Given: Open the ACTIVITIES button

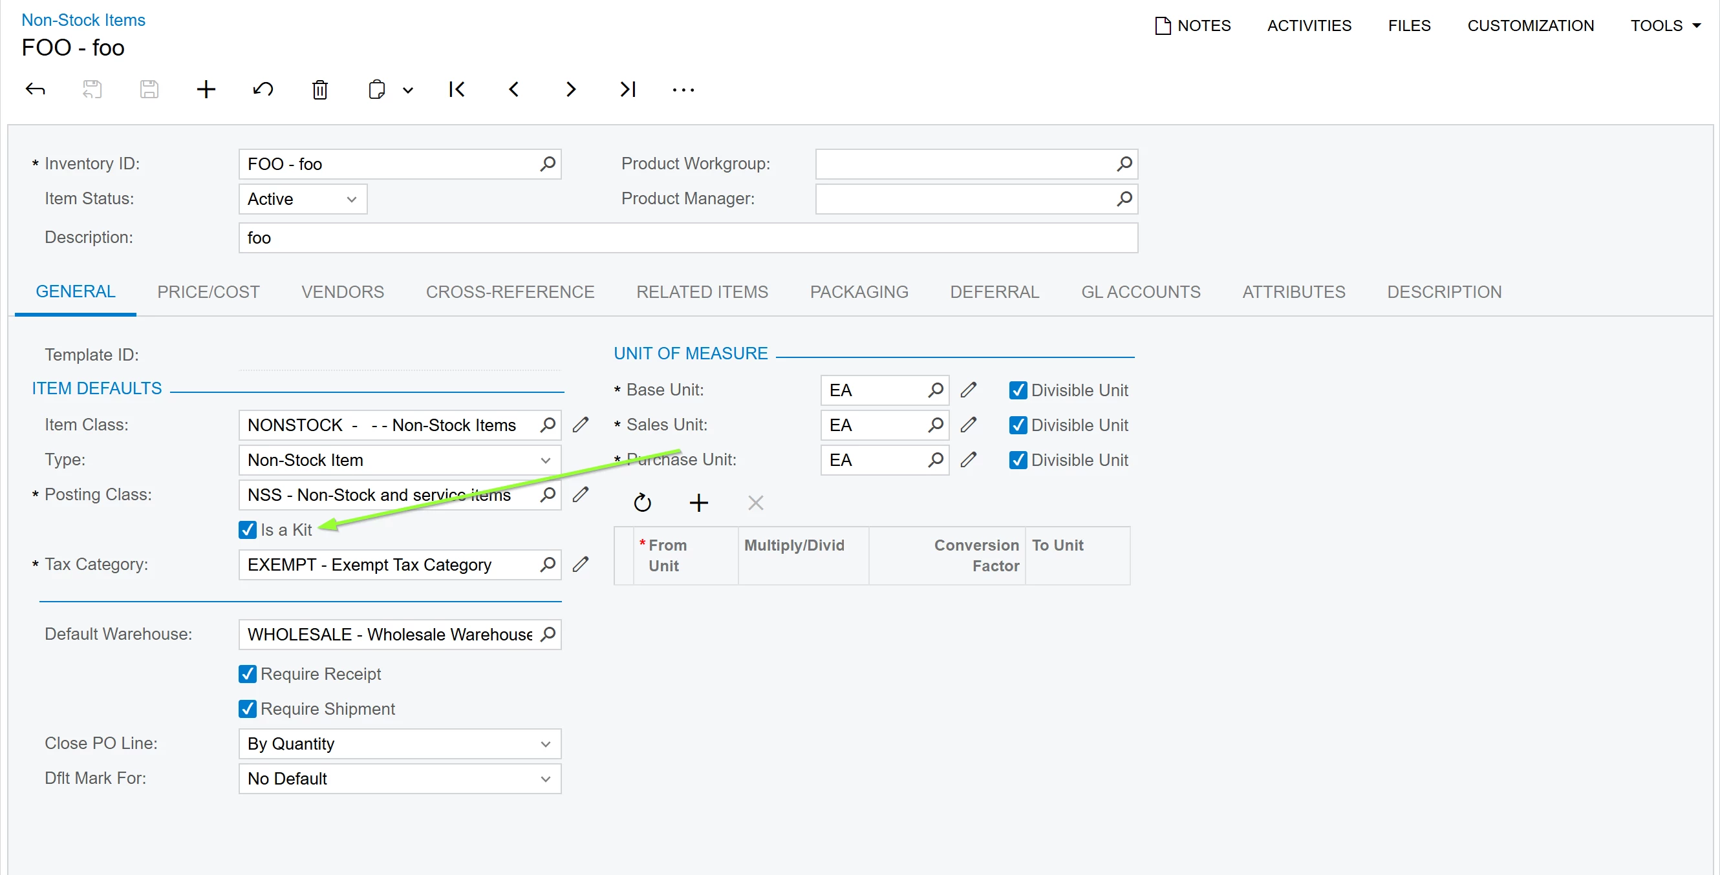Looking at the screenshot, I should pos(1309,26).
